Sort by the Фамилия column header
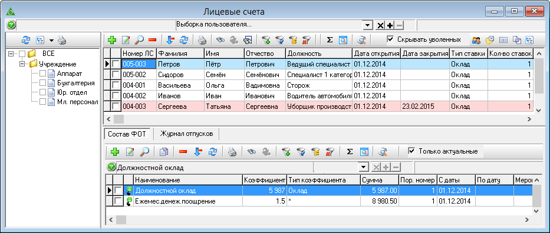The height and width of the screenshot is (233, 550). pos(180,54)
